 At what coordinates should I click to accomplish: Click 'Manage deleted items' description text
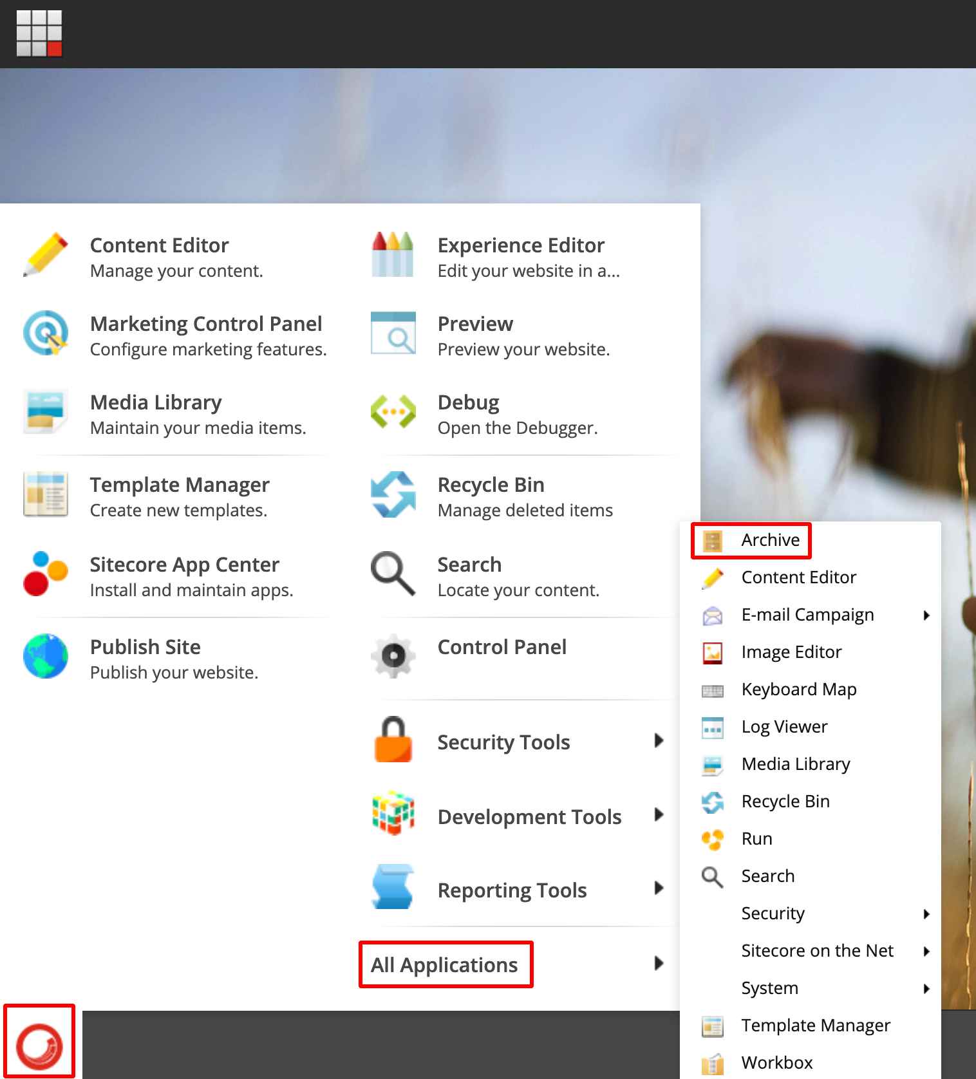click(525, 511)
